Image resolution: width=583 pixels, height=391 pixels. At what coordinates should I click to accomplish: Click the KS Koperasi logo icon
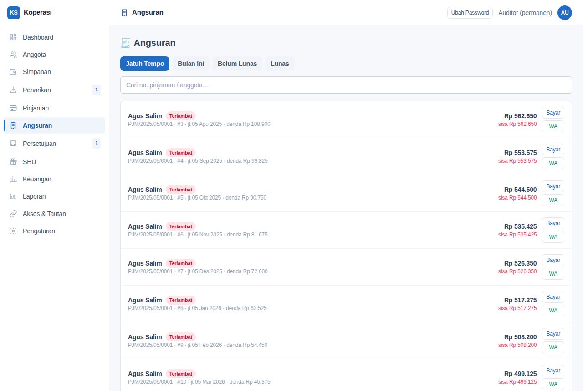[x=14, y=12]
